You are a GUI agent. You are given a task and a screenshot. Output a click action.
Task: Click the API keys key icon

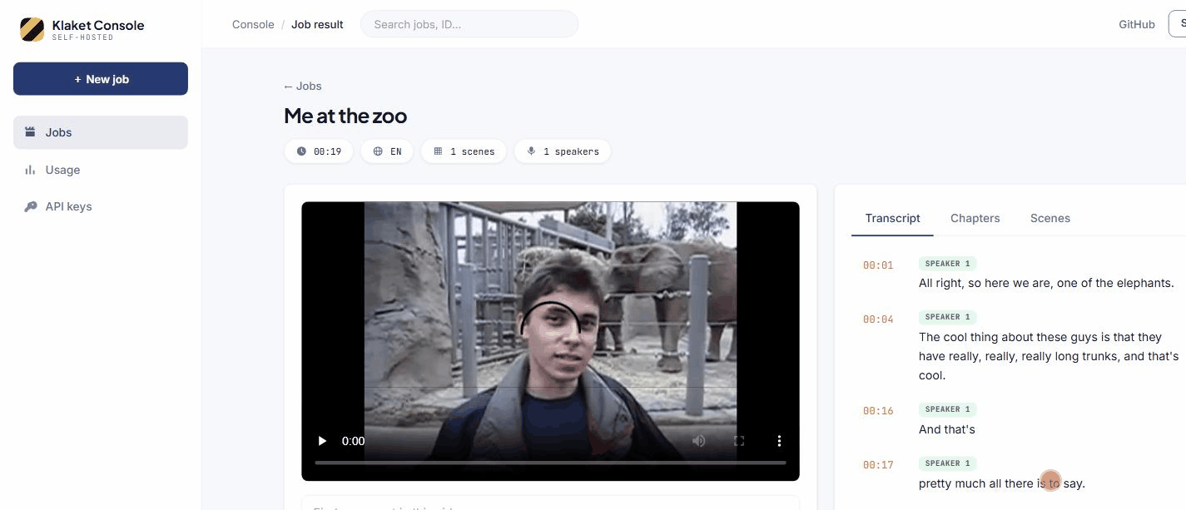click(30, 206)
